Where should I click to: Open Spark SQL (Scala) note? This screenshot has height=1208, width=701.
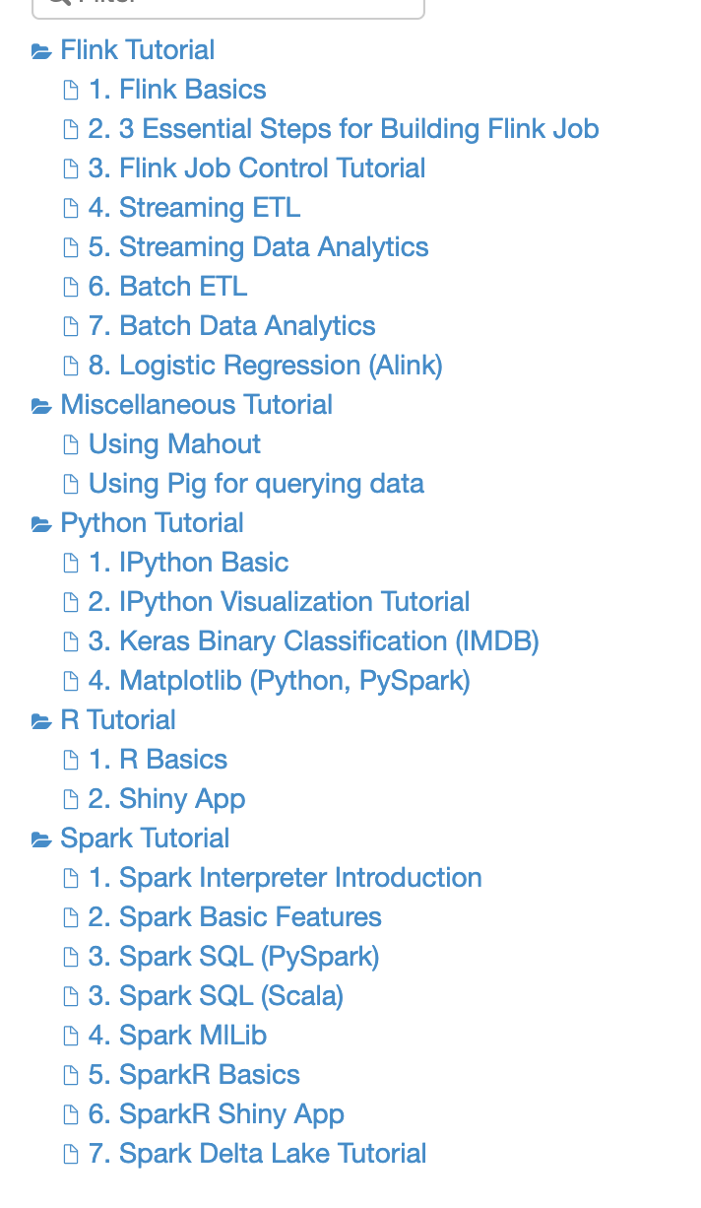point(216,996)
